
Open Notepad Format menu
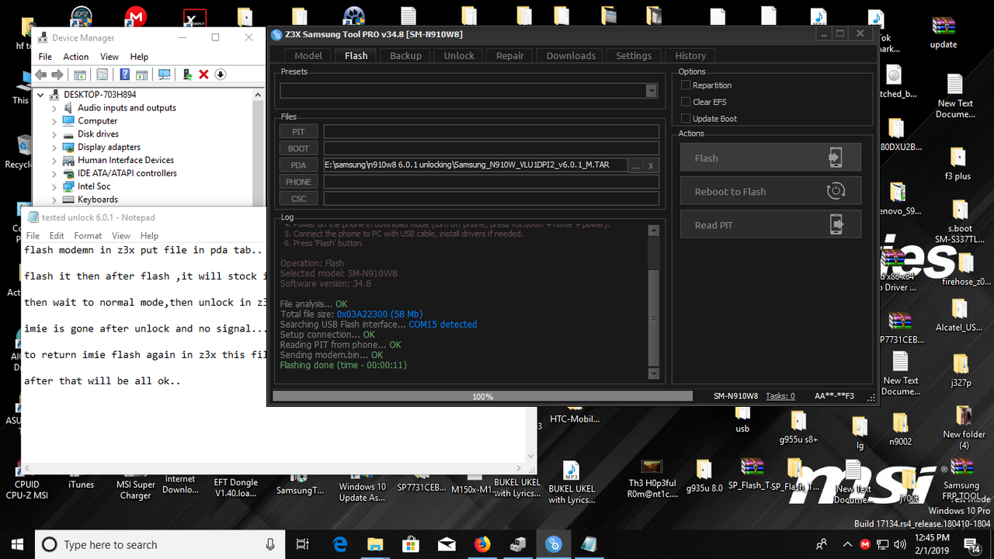(x=88, y=235)
